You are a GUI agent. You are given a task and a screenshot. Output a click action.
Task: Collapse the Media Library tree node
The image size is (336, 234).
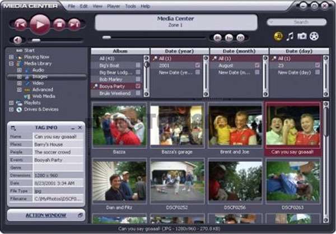[x=11, y=64]
